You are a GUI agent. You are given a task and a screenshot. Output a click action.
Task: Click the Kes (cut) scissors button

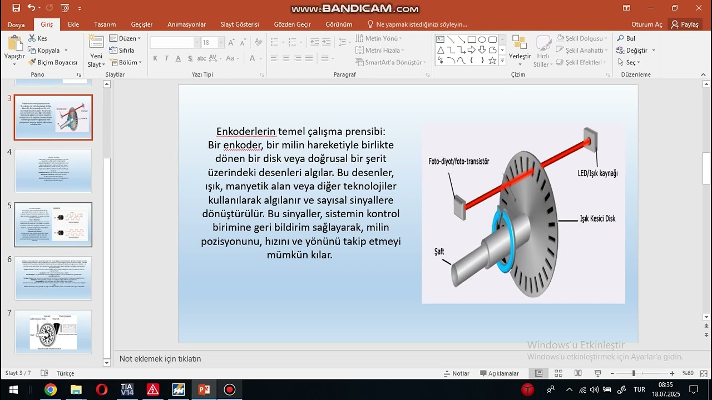38,38
